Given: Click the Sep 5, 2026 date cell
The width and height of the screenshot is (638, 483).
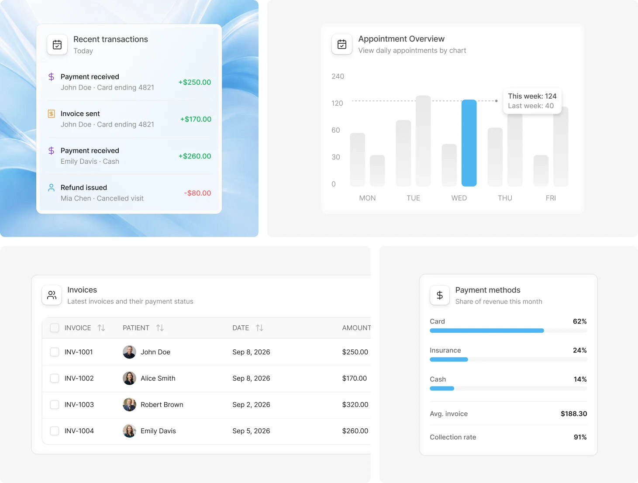Looking at the screenshot, I should pyautogui.click(x=251, y=431).
